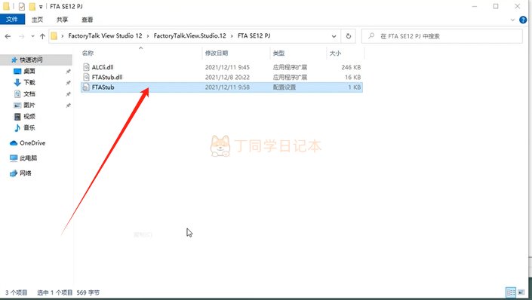Open 视频 in the navigation pane
The image size is (532, 300).
(x=29, y=116)
